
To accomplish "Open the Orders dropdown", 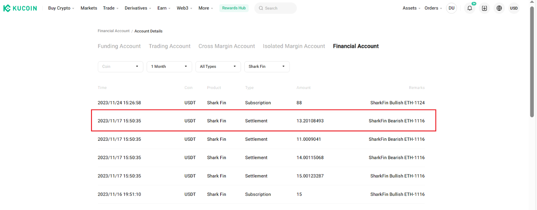I will 433,8.
